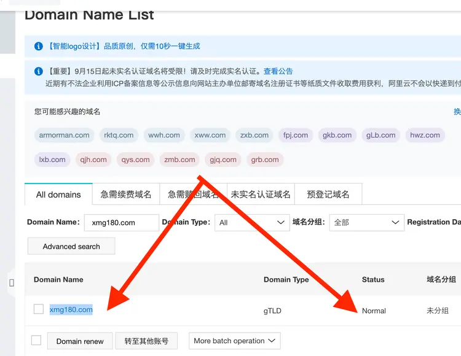Click the info icon beside 智能logo设计 banner

(x=39, y=46)
